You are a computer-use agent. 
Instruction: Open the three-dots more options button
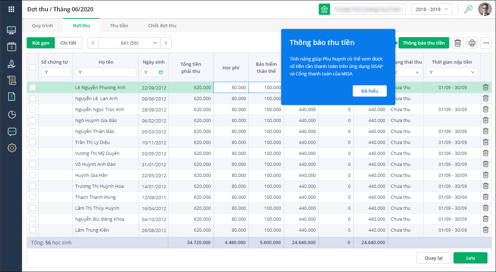(x=486, y=43)
